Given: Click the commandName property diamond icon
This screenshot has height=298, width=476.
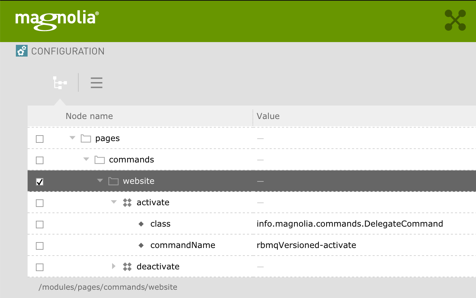Looking at the screenshot, I should (x=141, y=246).
